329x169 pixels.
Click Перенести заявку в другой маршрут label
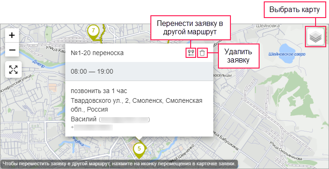tap(190, 27)
